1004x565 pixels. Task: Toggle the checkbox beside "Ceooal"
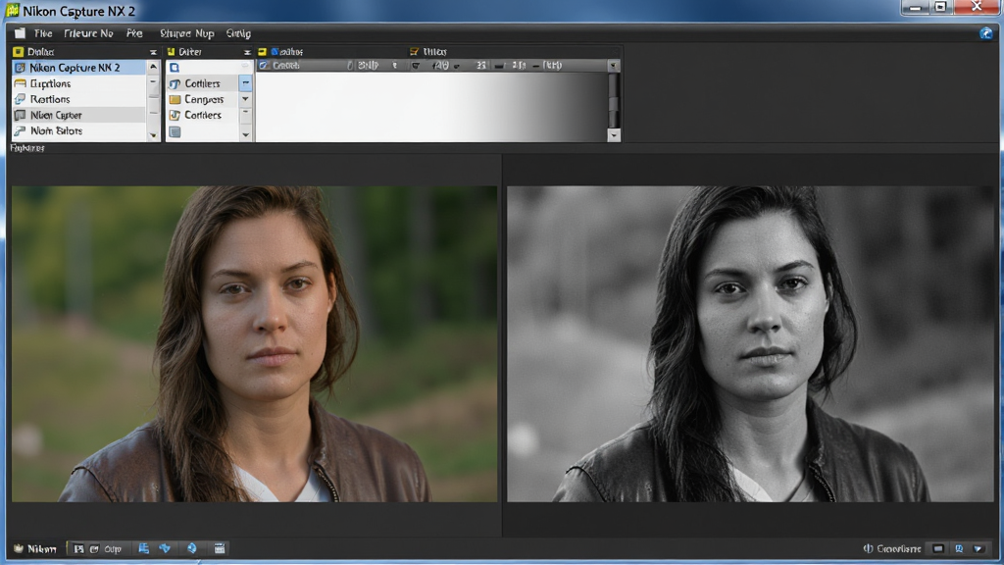(263, 66)
